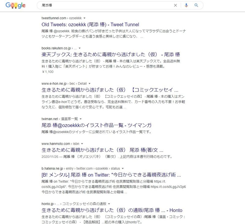Open dropdown arrow next to www.hanmoto.com
This screenshot has width=245, height=224.
[82, 144]
